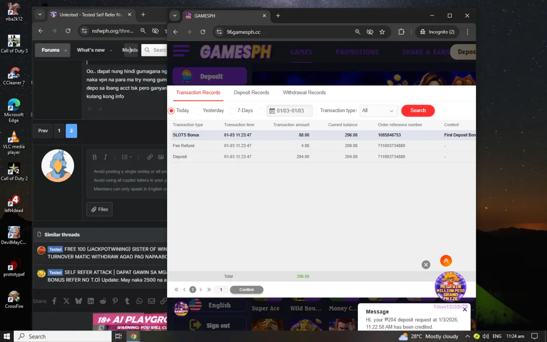
Task: Expand the Forums menu arrow
Action: coord(66,50)
